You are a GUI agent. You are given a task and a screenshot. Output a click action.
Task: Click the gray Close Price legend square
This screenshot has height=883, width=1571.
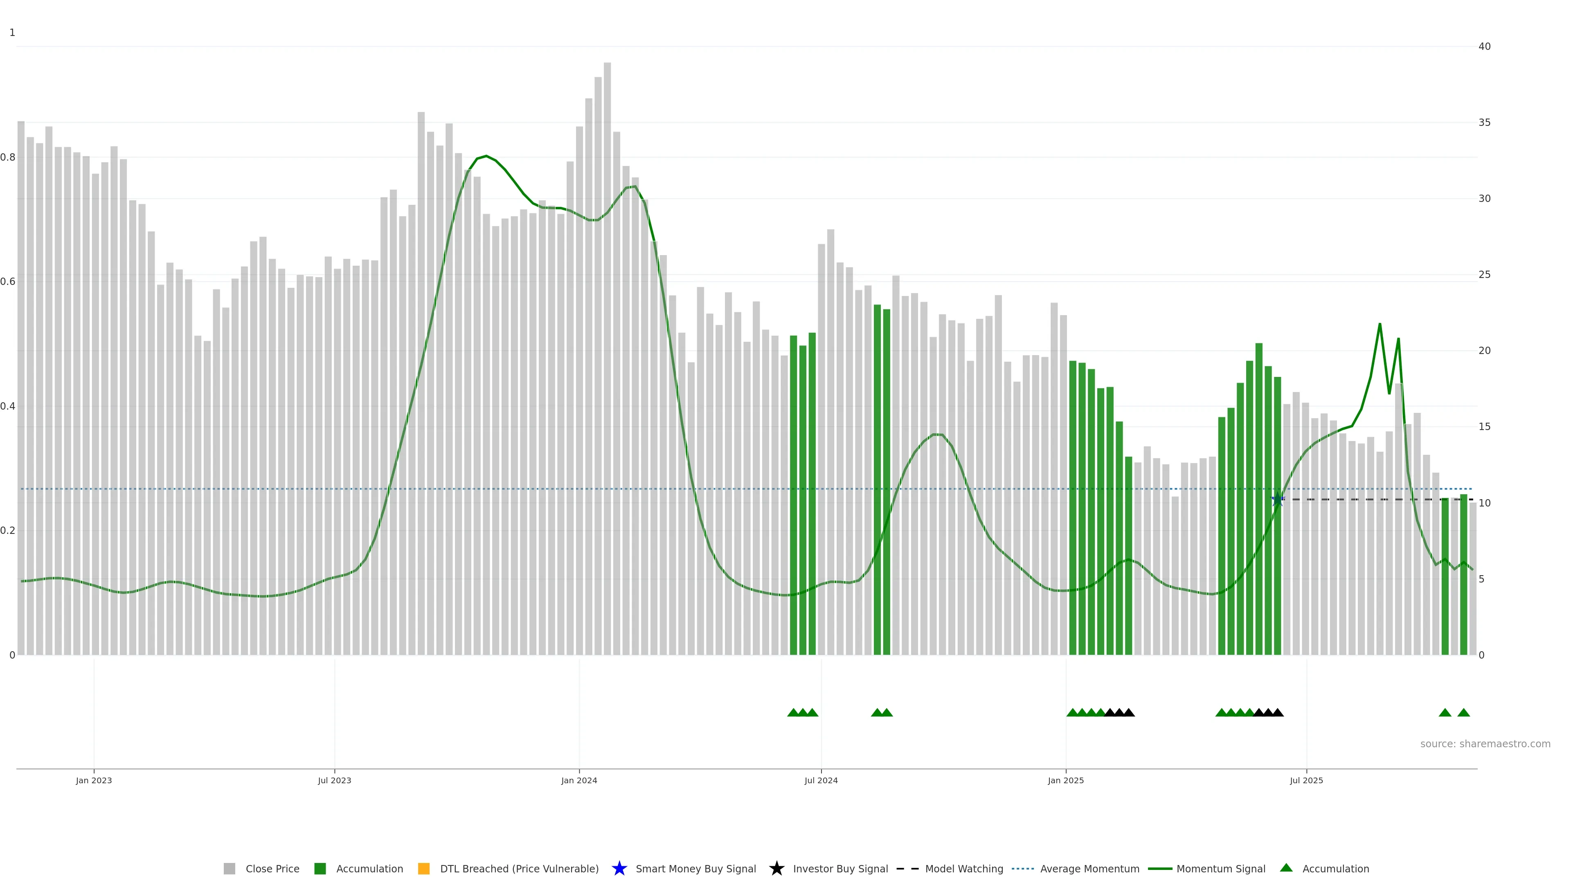(229, 869)
